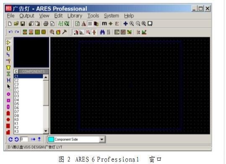Click the hammer icon in toolbar
This screenshot has height=164, width=226.
click(x=65, y=32)
